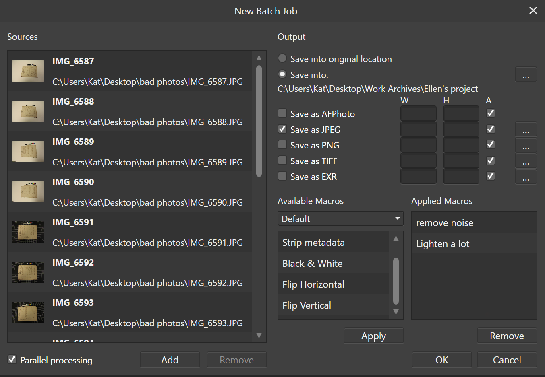Open TIFF export options ellipsis button

(526, 161)
